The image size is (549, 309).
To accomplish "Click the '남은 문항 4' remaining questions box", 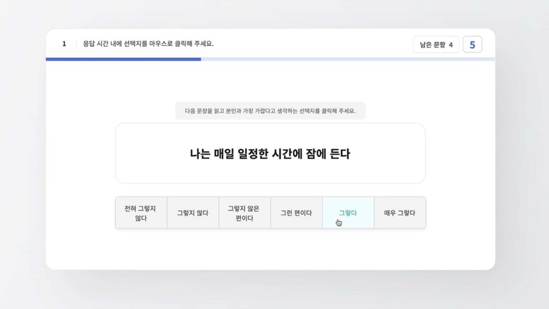I will (x=436, y=45).
